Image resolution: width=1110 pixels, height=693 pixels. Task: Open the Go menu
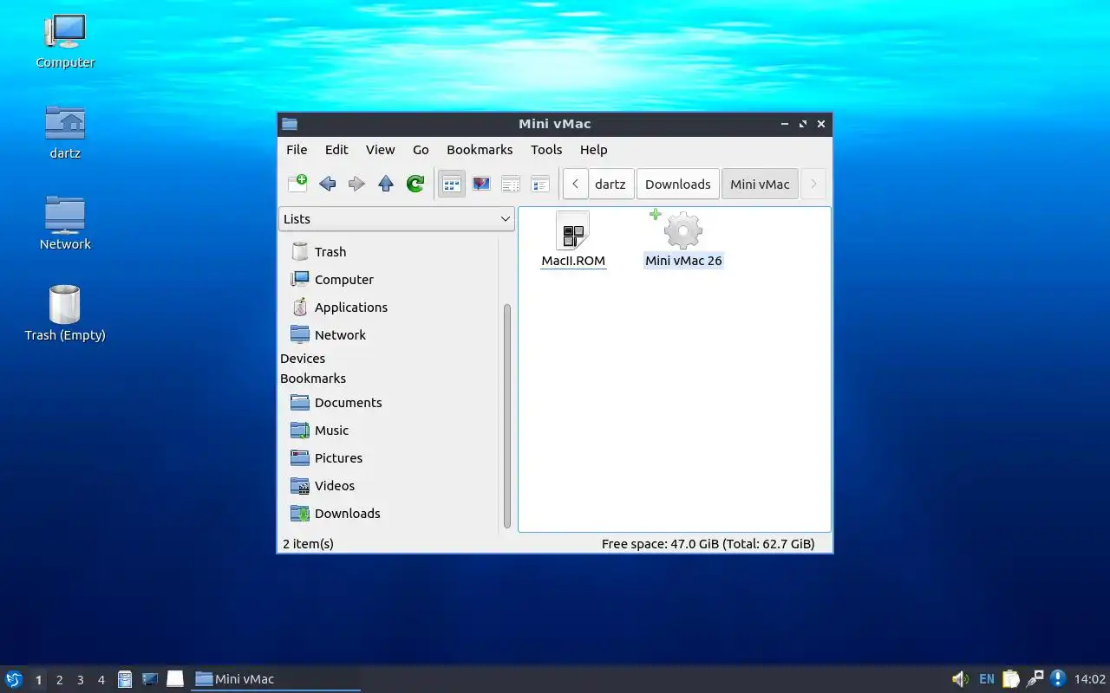pos(421,150)
